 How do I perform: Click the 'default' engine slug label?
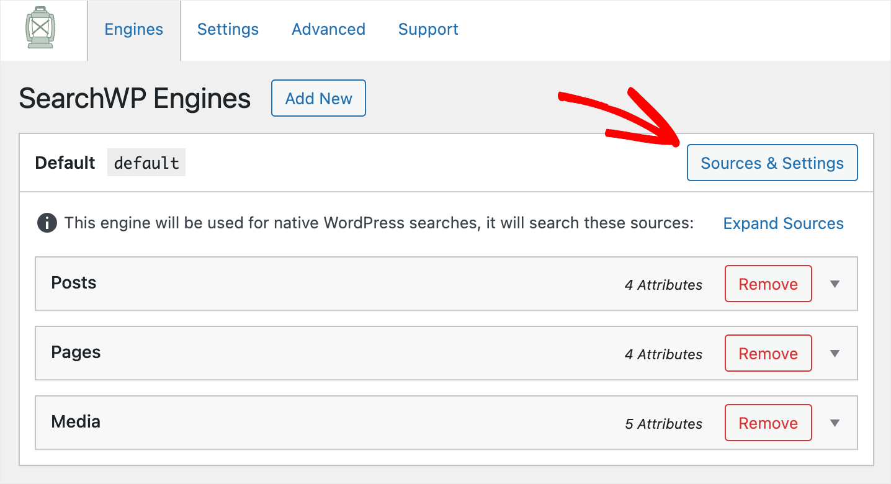point(146,163)
